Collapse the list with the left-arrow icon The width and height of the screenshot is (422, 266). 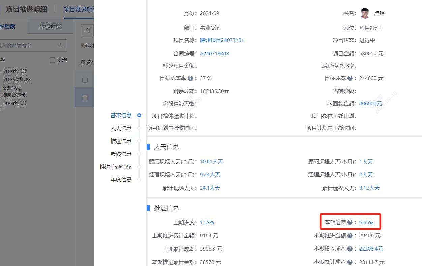click(87, 30)
